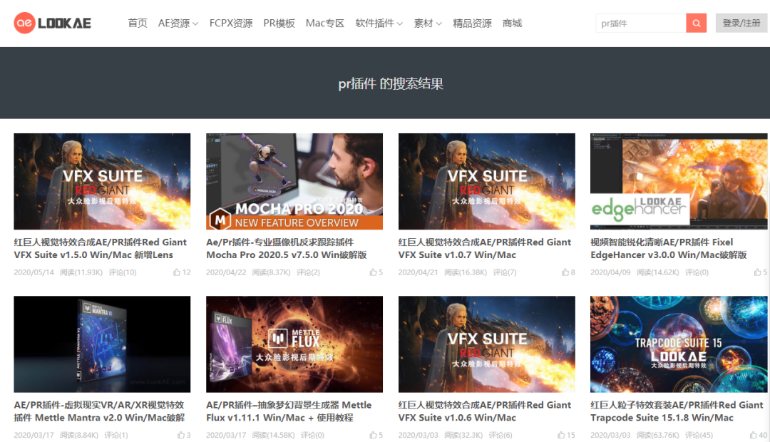
Task: Open the Mac专区 menu item
Action: 324,23
